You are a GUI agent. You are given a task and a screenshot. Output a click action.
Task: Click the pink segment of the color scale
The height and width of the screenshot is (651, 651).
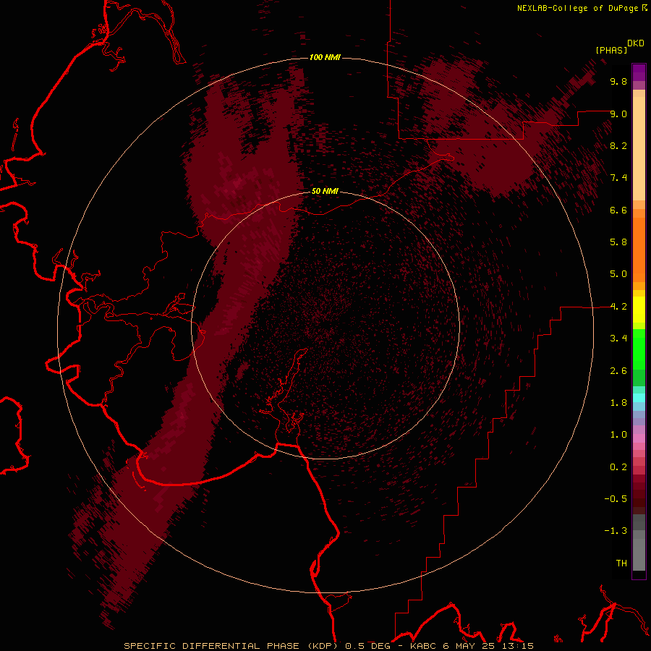[x=639, y=438]
